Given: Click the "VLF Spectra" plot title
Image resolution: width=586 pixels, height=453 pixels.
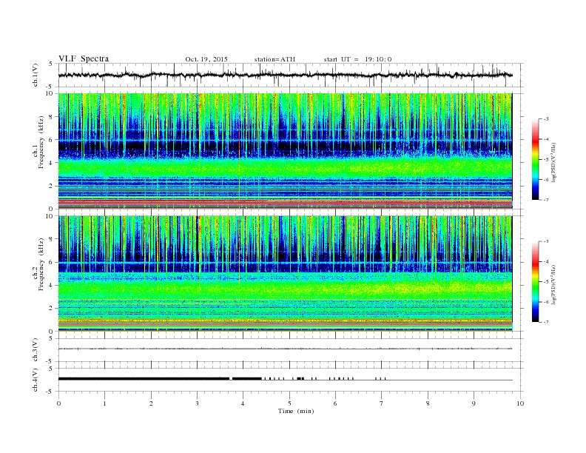Looking at the screenshot, I should pyautogui.click(x=84, y=58).
